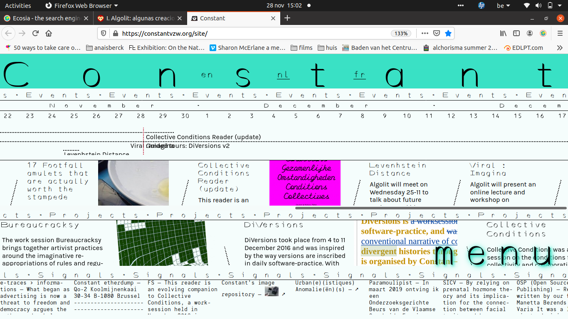Switch site language to fr

[x=360, y=75]
